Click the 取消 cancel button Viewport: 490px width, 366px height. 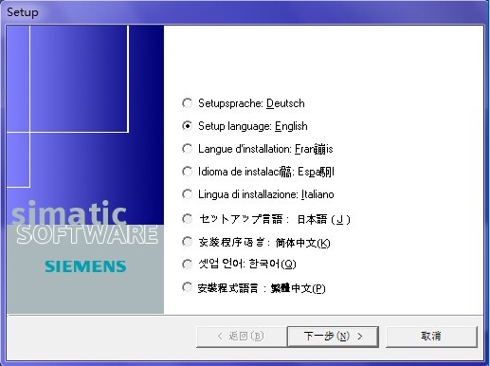[431, 337]
